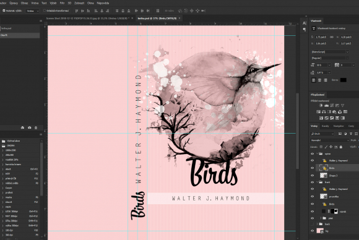This screenshot has width=359, height=240.
Task: Expand the ptak layer group
Action: coord(321,218)
